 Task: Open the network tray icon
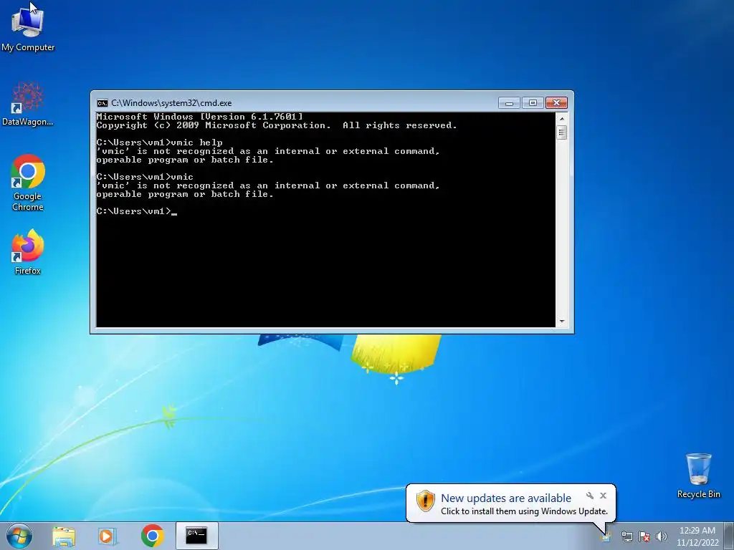(626, 536)
